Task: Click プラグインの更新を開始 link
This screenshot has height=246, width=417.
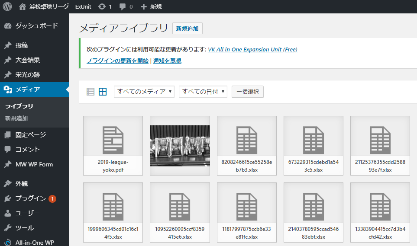Action: pyautogui.click(x=117, y=61)
